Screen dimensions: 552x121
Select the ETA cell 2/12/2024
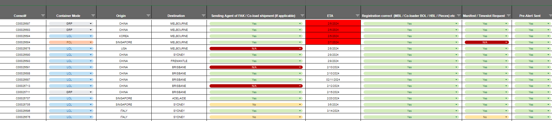tap(333, 86)
